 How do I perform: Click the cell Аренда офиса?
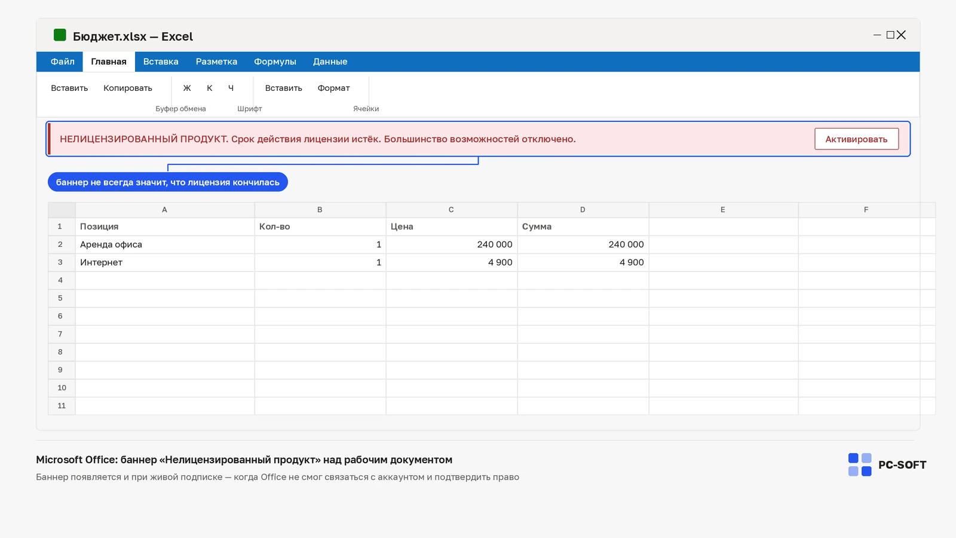[x=165, y=244]
